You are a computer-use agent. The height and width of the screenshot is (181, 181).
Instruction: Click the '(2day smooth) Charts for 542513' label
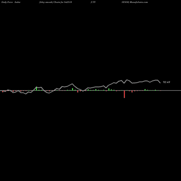pyautogui.click(x=55, y=2)
